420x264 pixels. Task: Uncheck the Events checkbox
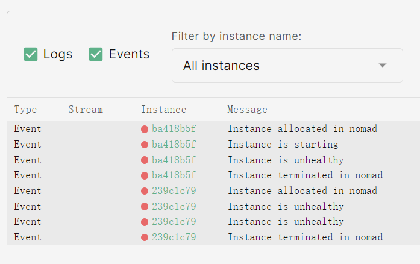coord(96,54)
